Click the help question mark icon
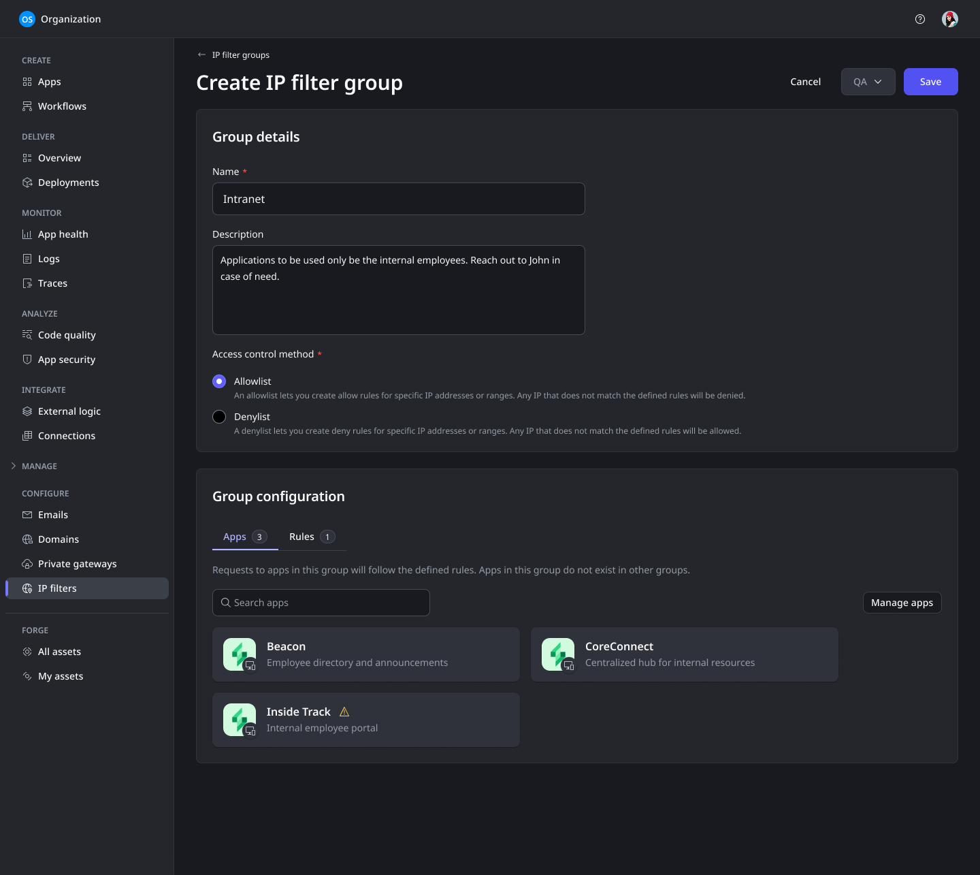The image size is (980, 875). [920, 19]
